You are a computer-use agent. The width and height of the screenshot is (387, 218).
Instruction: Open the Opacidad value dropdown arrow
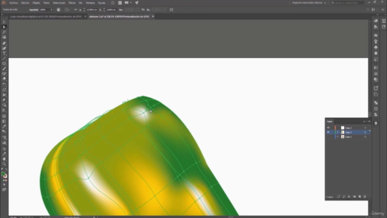click(x=51, y=10)
